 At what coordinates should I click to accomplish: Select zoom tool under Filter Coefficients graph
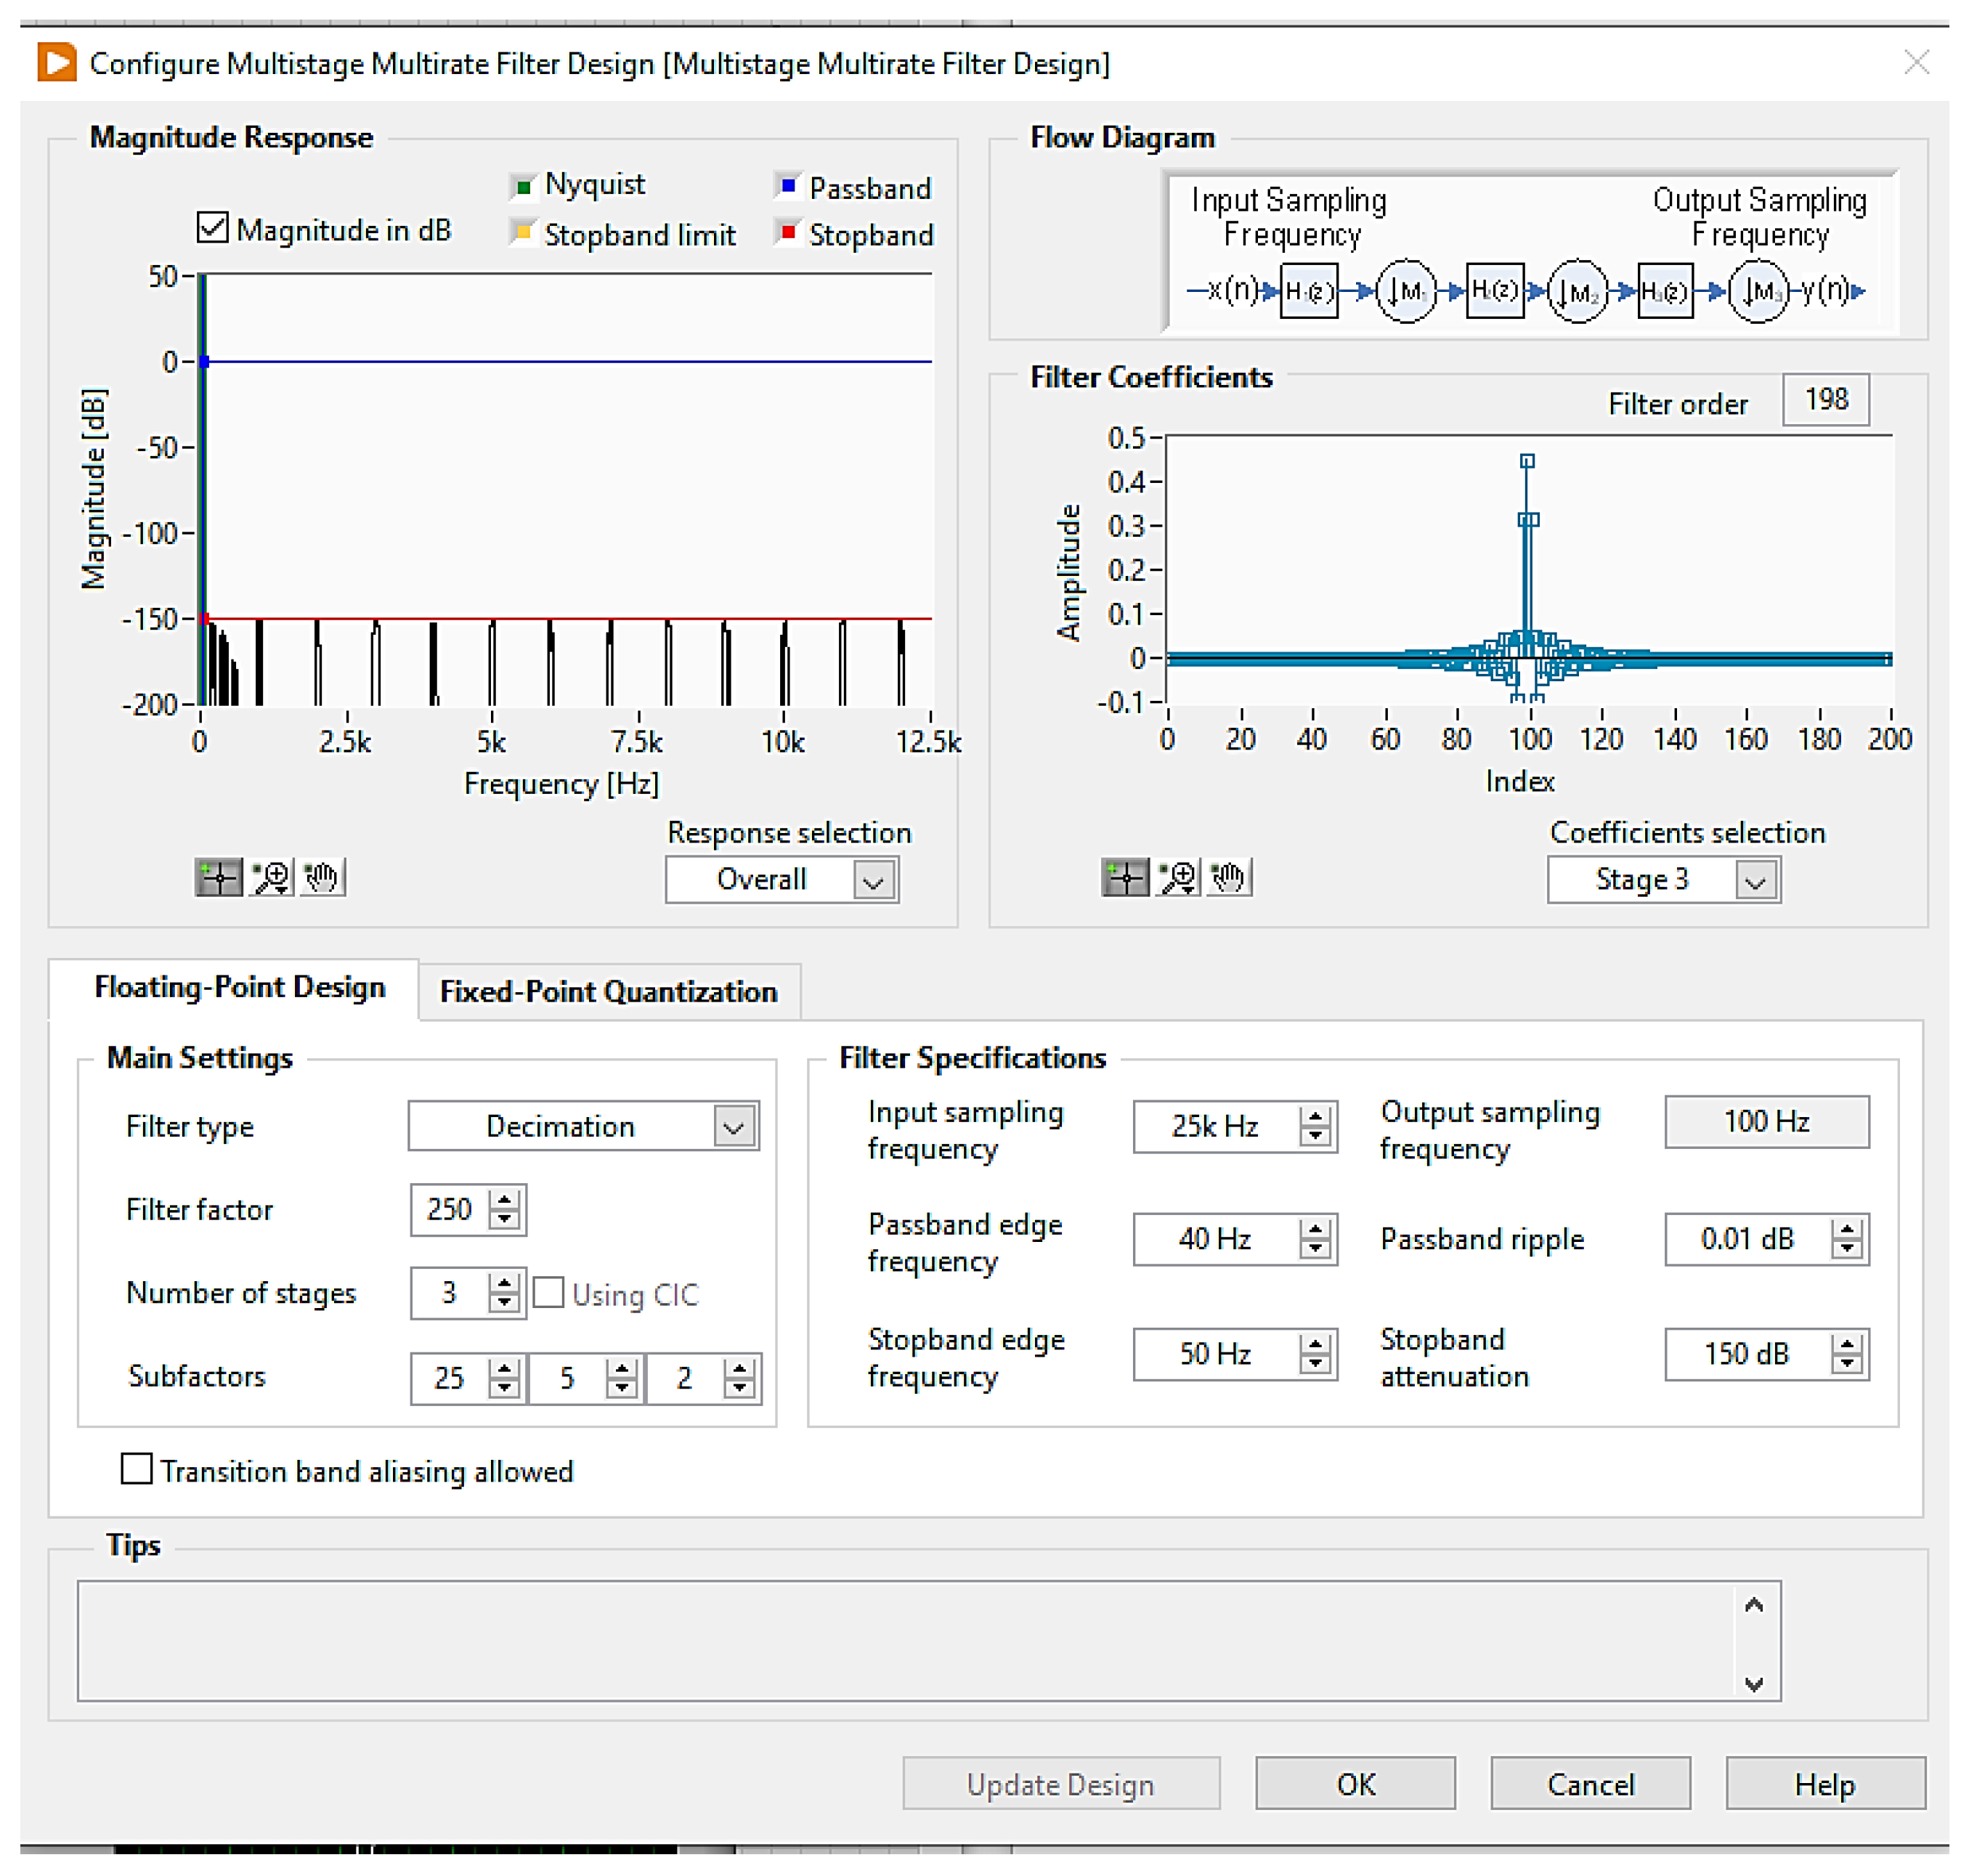click(x=1177, y=877)
